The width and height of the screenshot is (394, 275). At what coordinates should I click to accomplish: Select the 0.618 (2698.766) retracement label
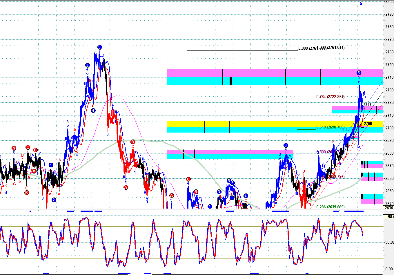(330, 127)
